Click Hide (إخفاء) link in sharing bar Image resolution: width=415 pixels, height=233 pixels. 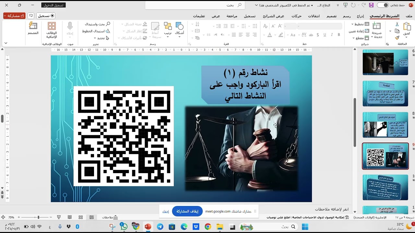[x=166, y=211]
